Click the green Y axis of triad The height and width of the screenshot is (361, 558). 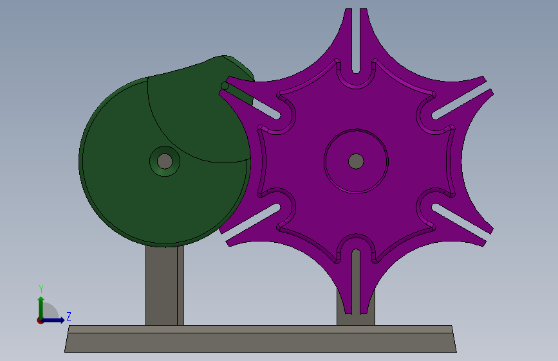[41, 307]
